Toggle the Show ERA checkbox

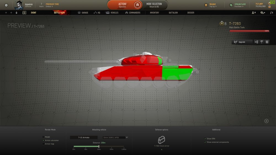[x=205, y=139]
